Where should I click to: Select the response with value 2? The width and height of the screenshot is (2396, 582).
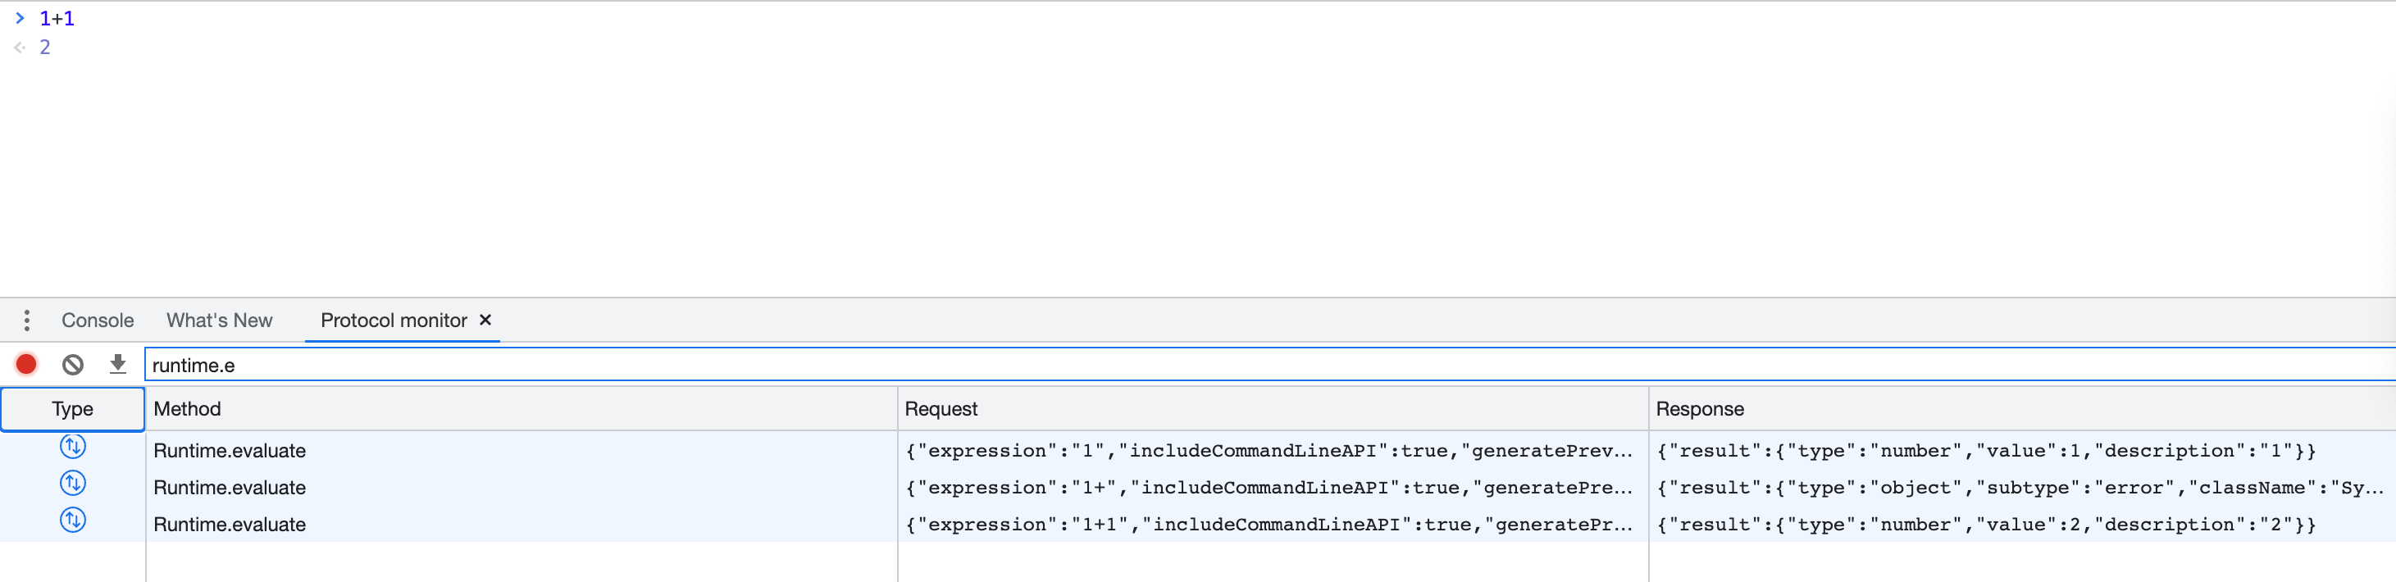(x=1986, y=525)
